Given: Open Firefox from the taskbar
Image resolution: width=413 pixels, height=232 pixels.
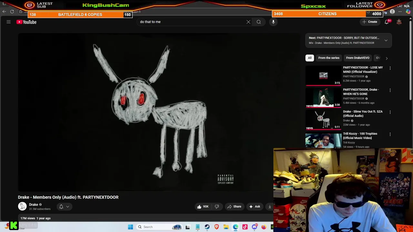Looking at the screenshot, I should 264,227.
